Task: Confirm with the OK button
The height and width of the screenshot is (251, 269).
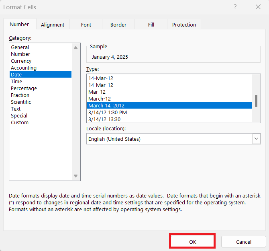Action: click(192, 242)
